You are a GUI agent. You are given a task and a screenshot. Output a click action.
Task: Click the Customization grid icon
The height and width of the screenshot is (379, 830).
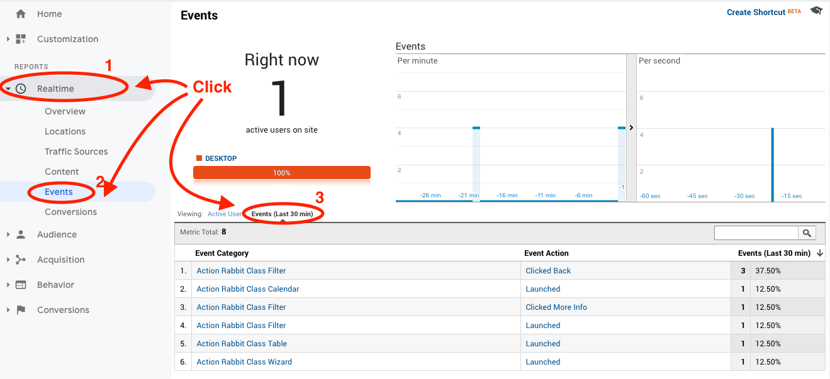pyautogui.click(x=22, y=39)
